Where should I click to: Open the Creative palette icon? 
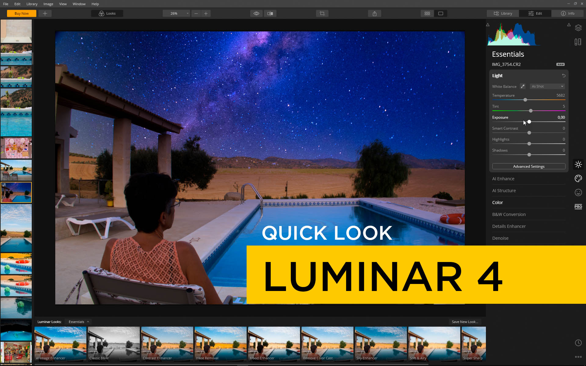[578, 178]
